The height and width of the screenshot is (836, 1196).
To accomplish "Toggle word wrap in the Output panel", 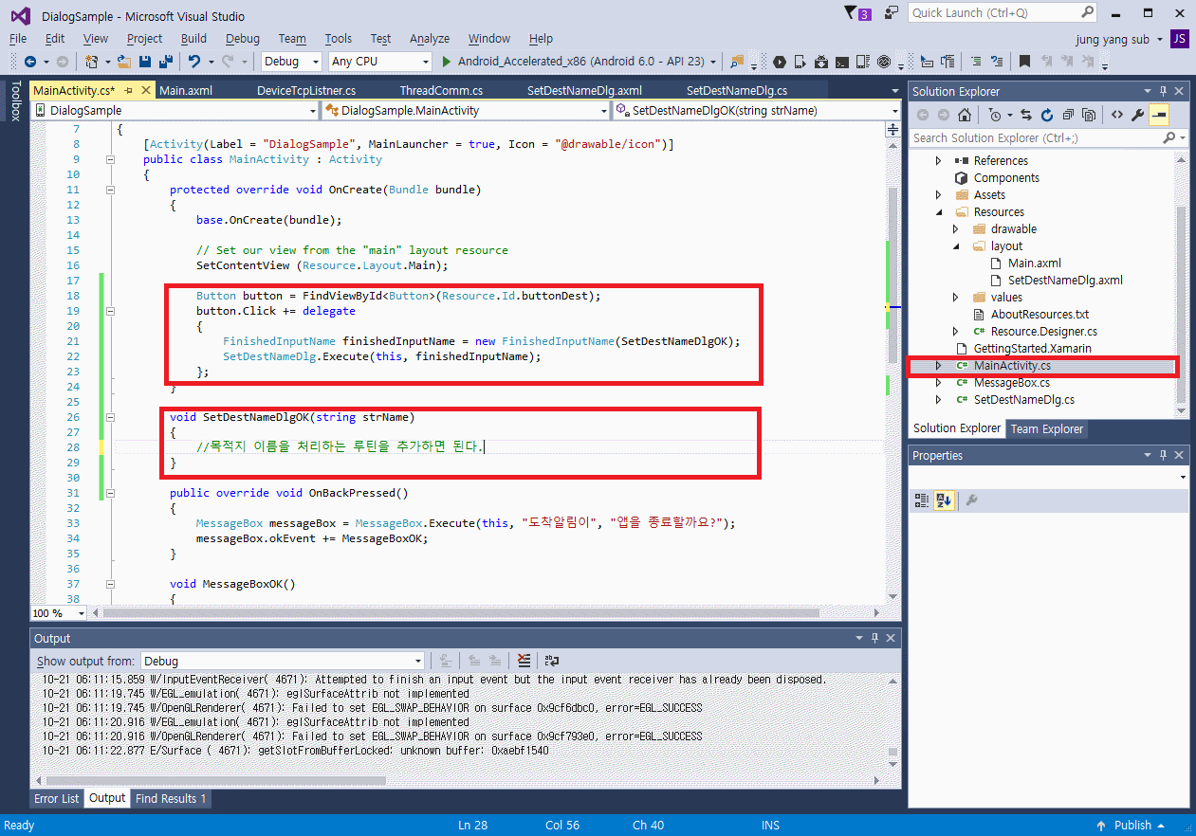I will [552, 661].
